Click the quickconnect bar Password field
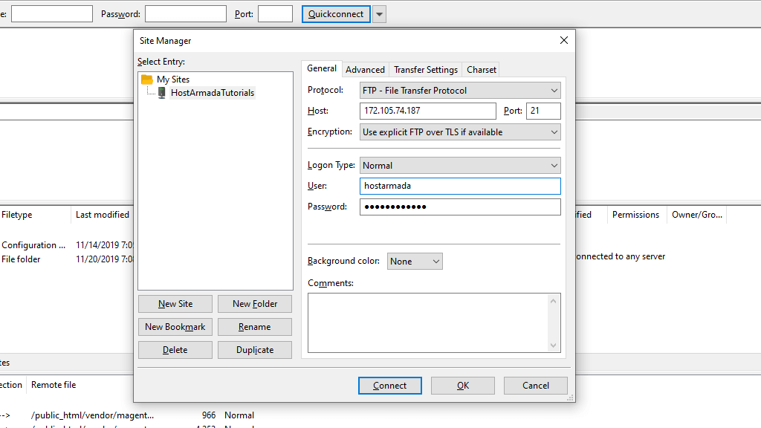 click(x=185, y=13)
